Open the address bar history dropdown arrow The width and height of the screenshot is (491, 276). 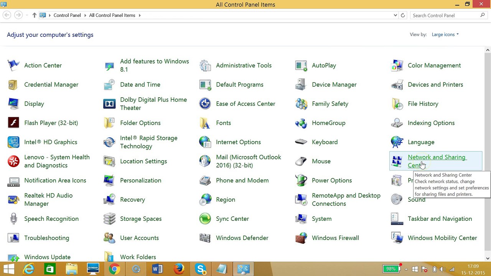click(395, 15)
